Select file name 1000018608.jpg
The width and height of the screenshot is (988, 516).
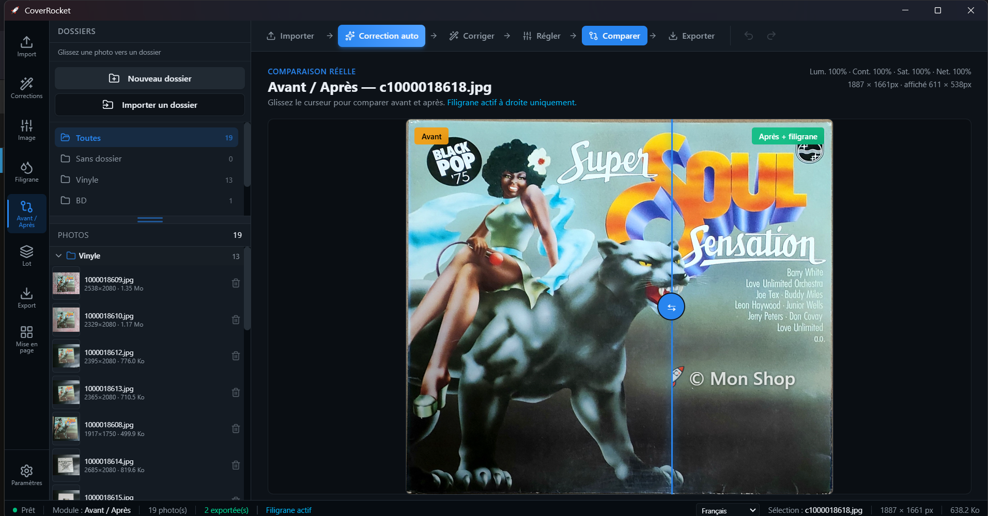[x=109, y=425]
